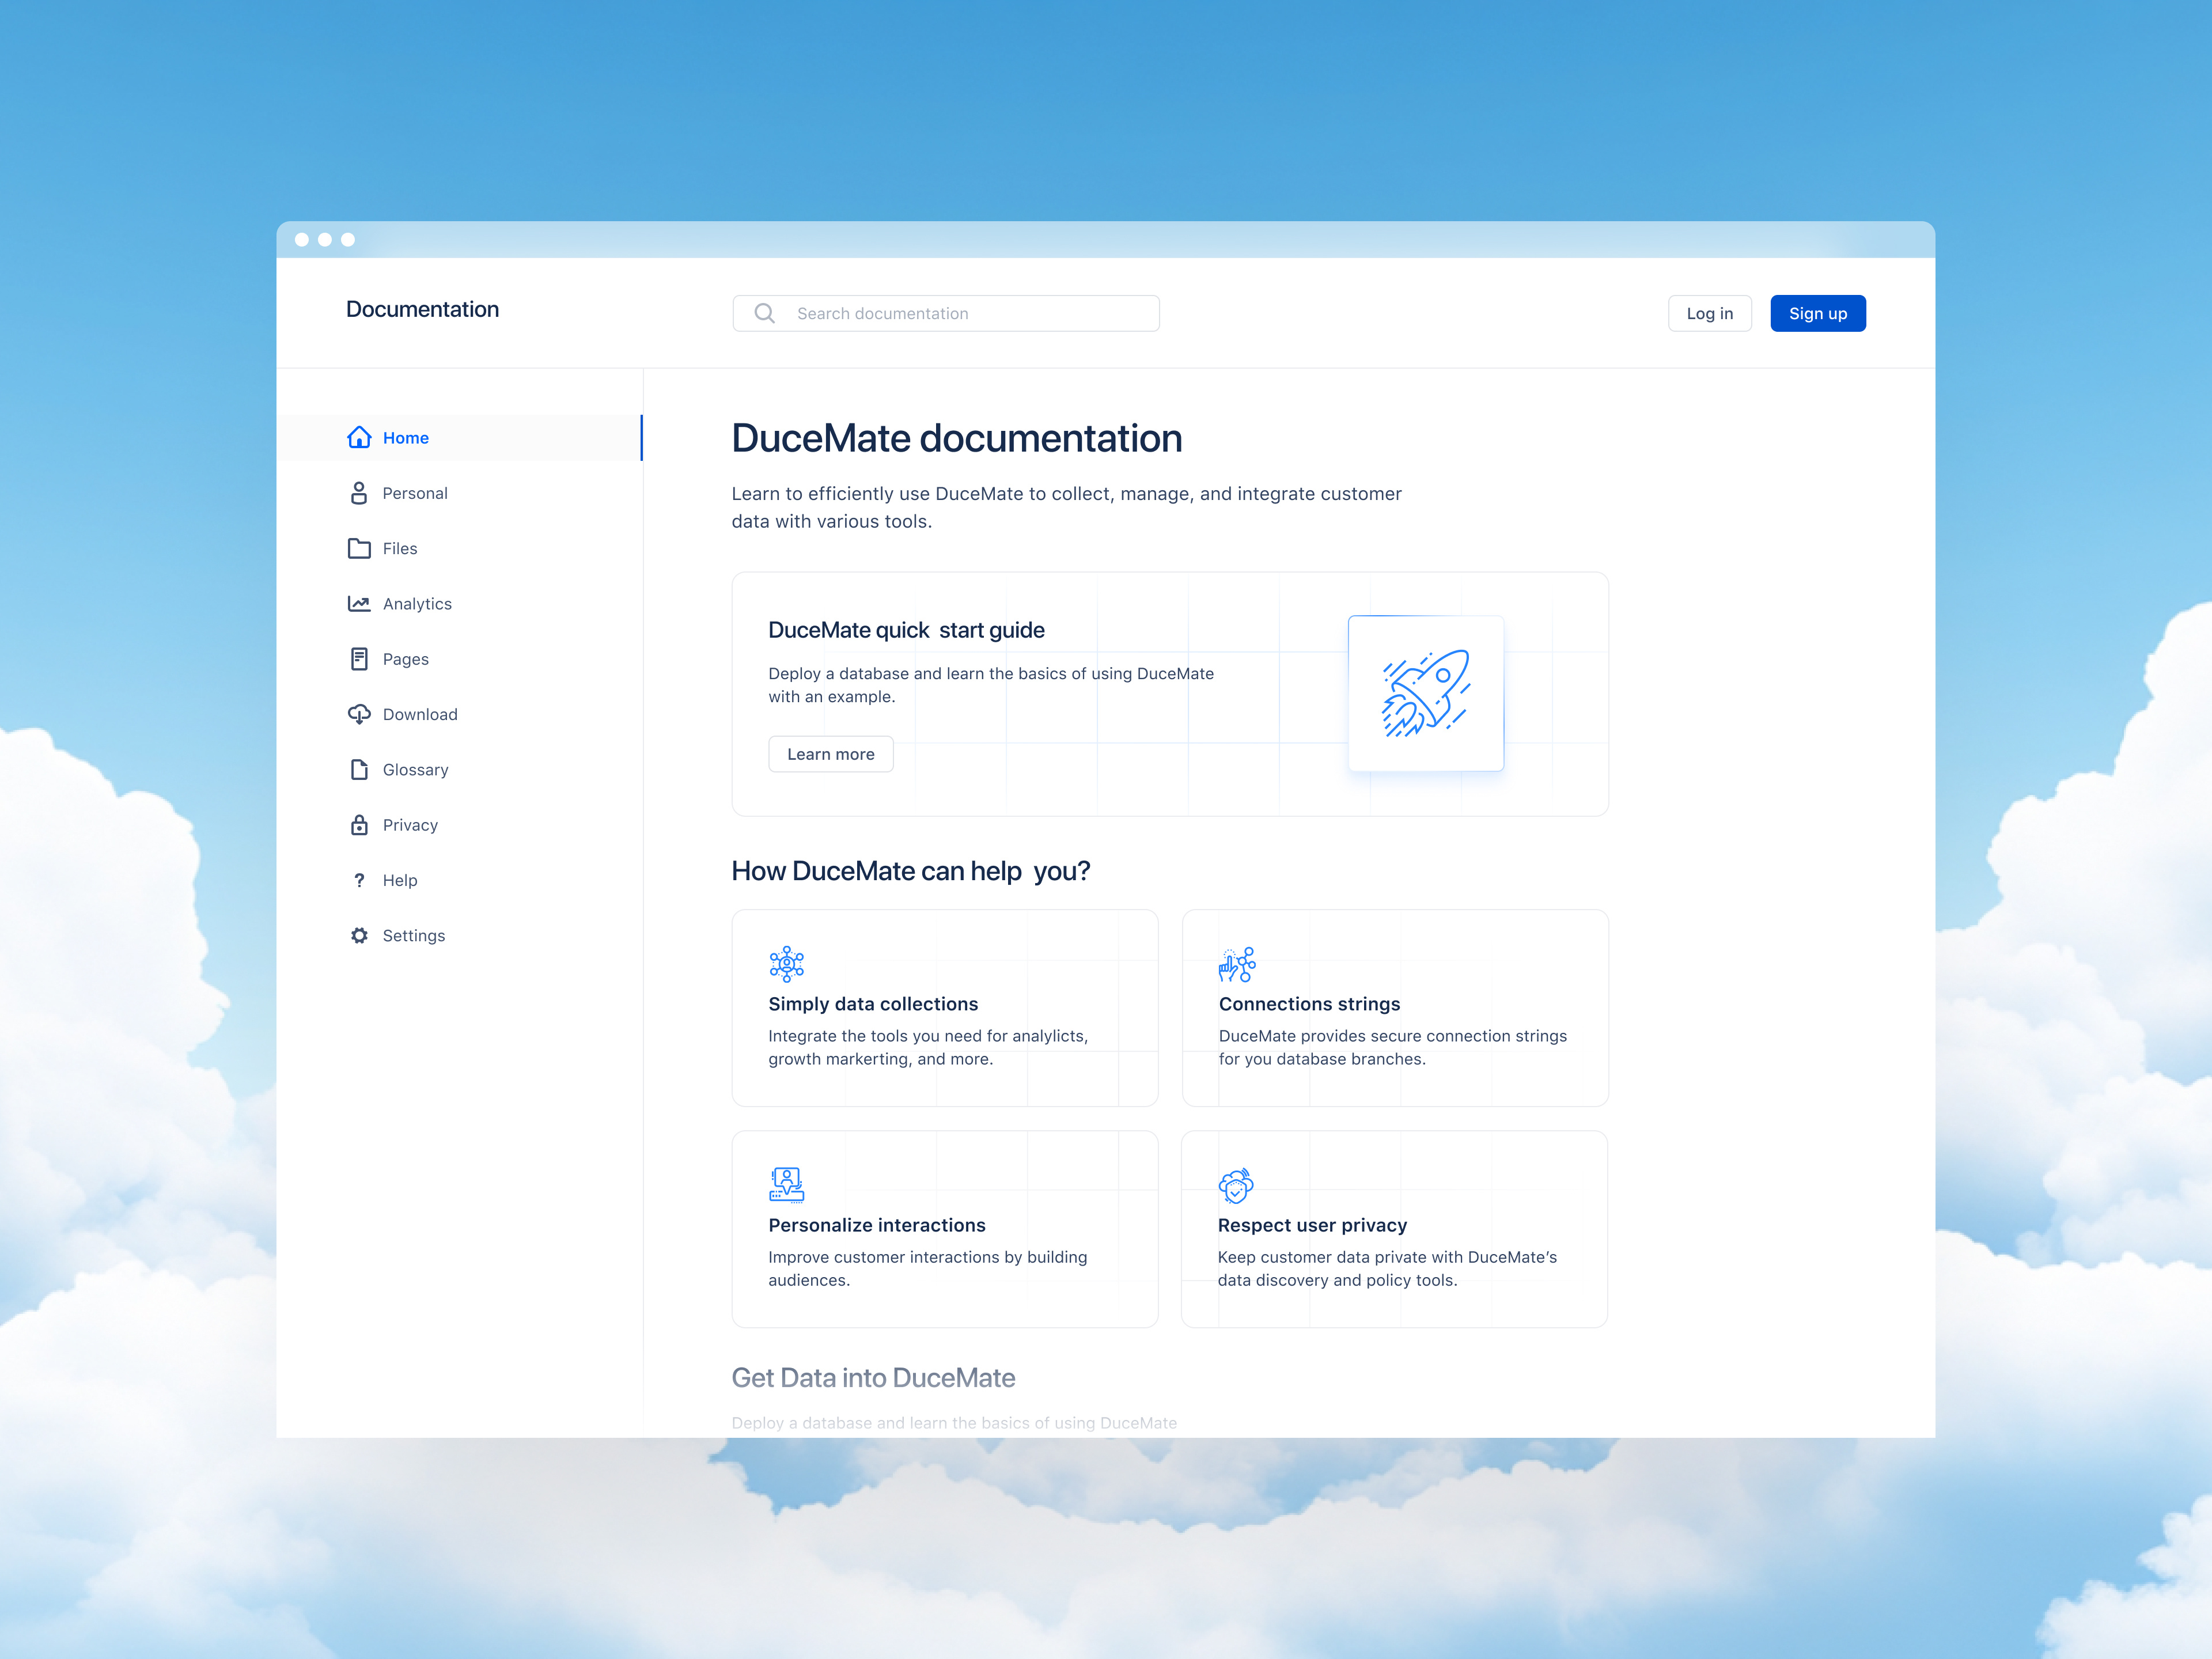Click the Privacy padlock icon
2212x1659 pixels.
click(359, 824)
